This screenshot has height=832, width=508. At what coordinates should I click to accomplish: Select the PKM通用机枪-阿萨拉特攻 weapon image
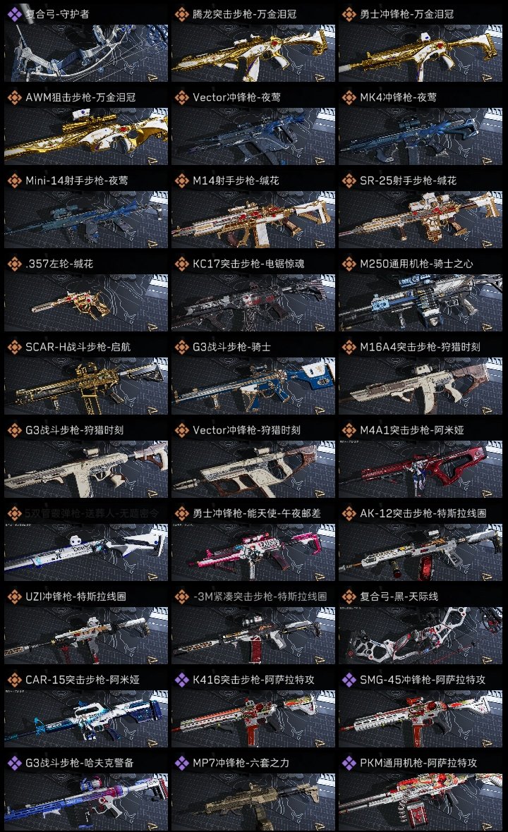(421, 802)
